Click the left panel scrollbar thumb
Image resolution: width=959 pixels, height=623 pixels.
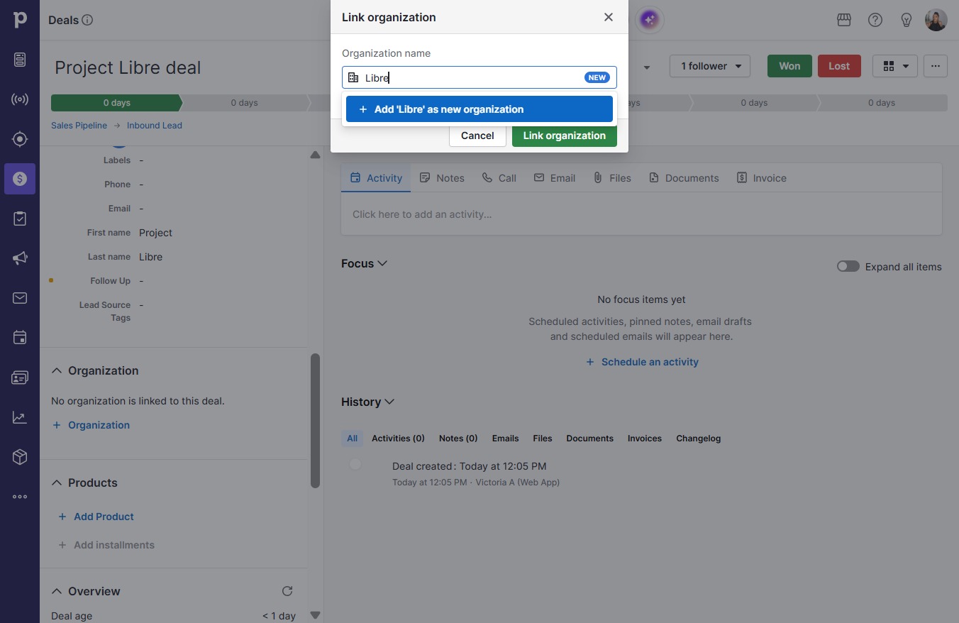(x=315, y=421)
